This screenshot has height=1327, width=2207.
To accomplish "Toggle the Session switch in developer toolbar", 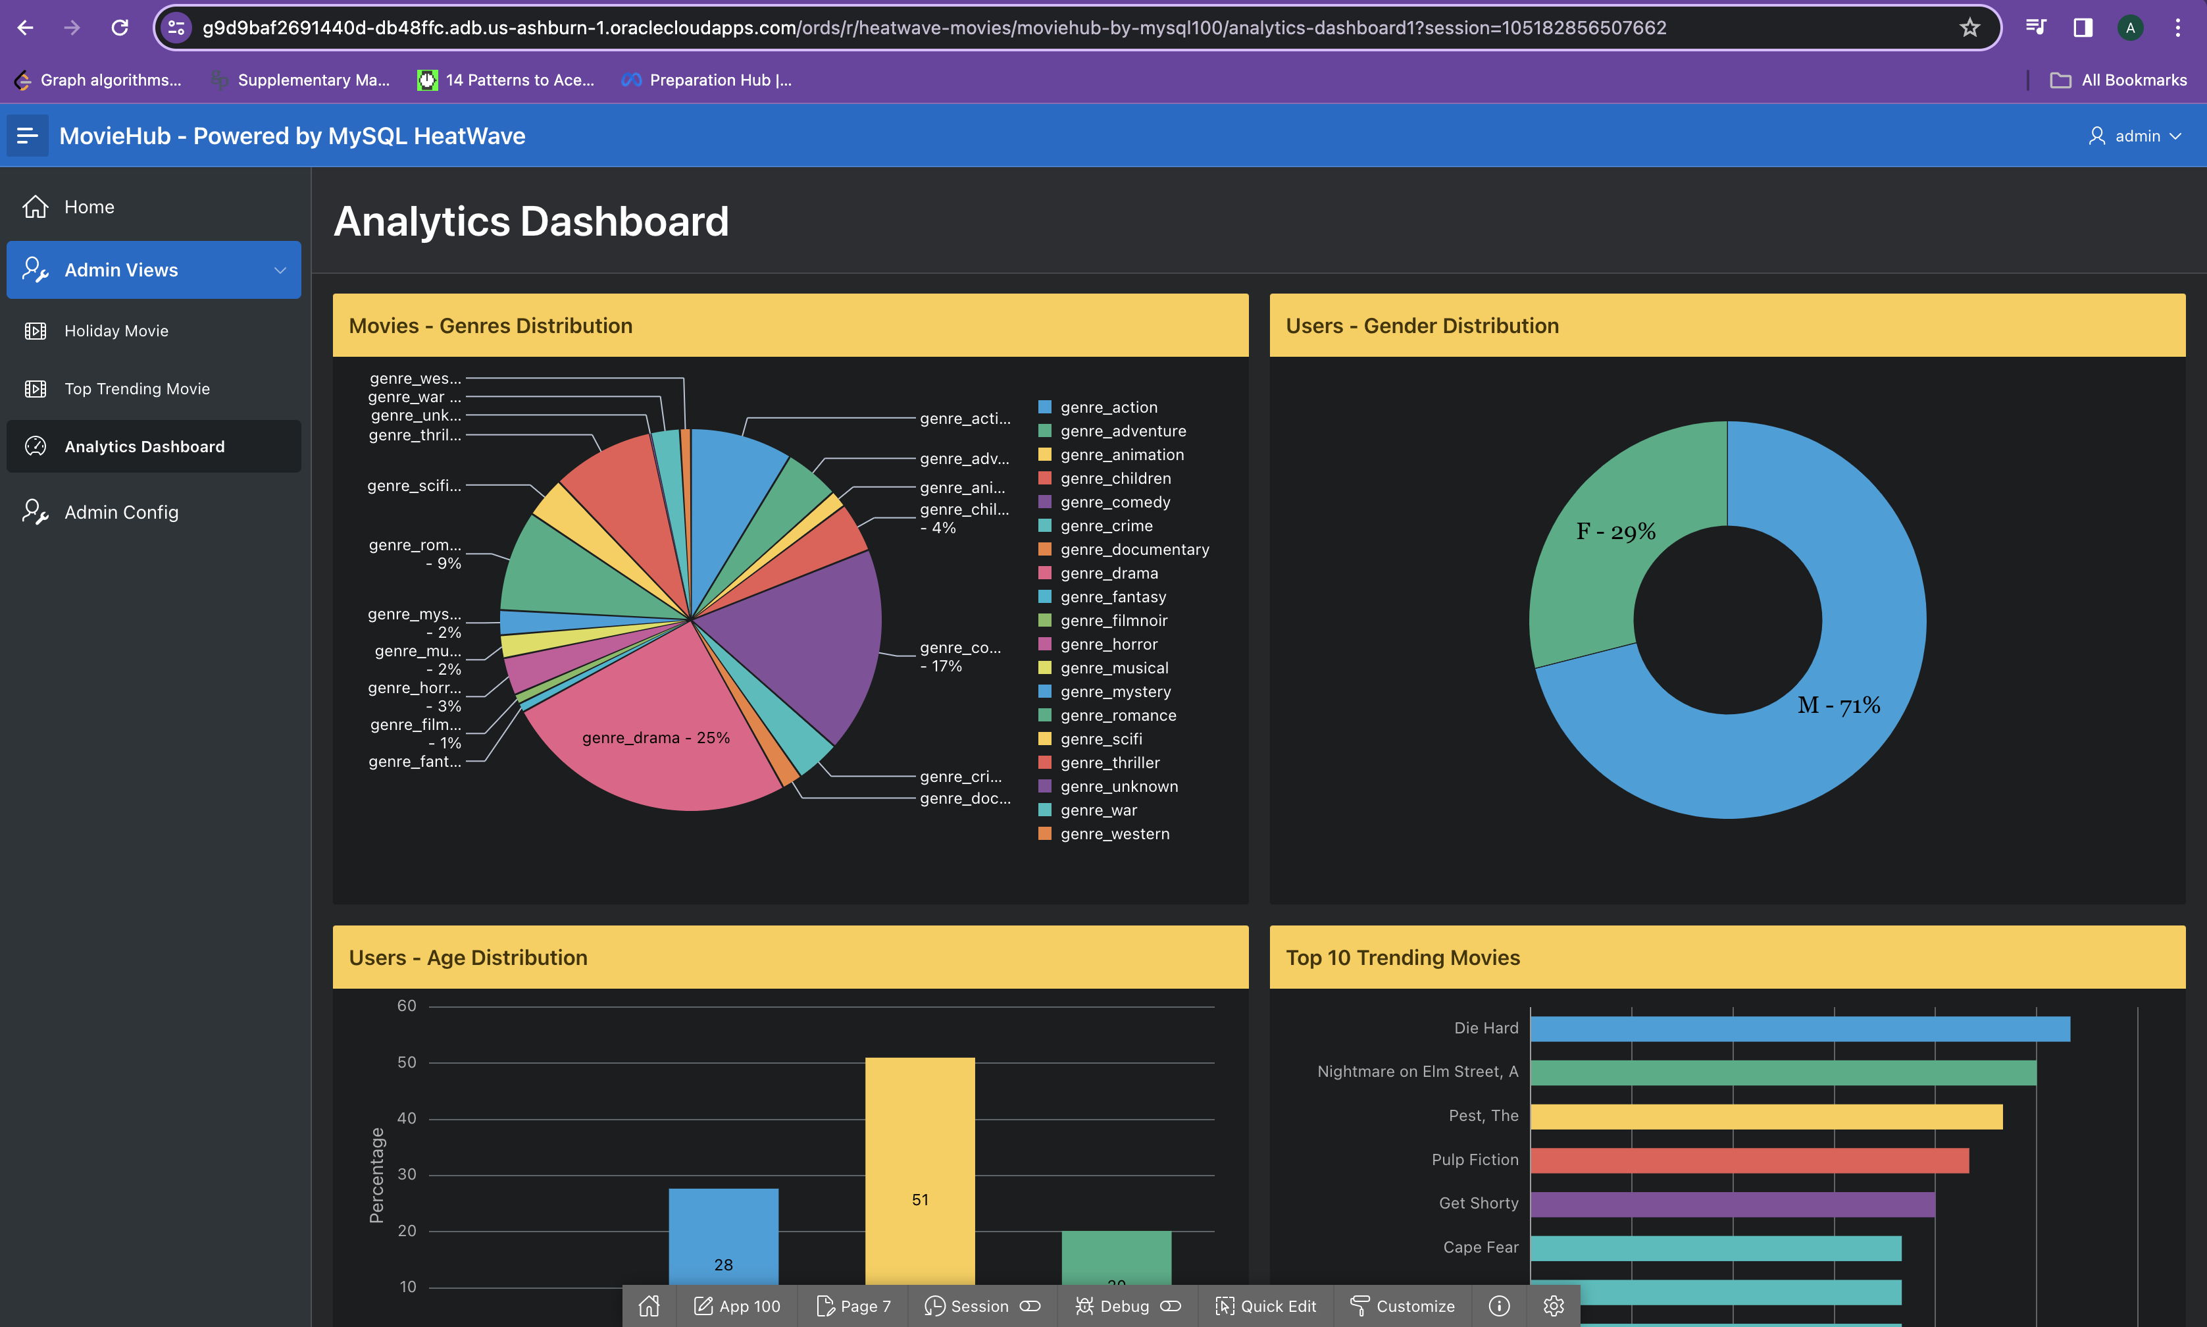I will (x=1030, y=1307).
